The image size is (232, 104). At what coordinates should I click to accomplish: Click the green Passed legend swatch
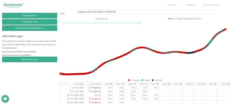tap(142, 80)
